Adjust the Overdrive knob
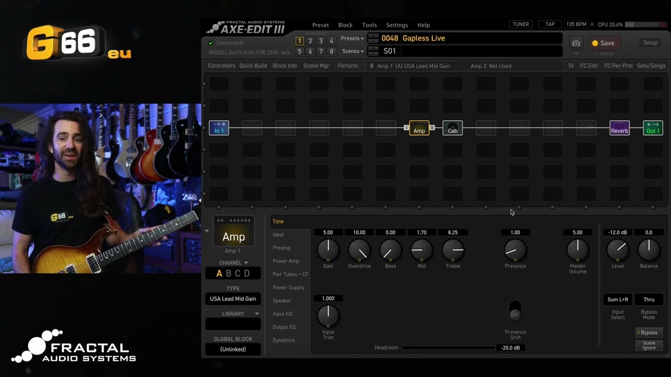Image resolution: width=671 pixels, height=377 pixels. [360, 250]
